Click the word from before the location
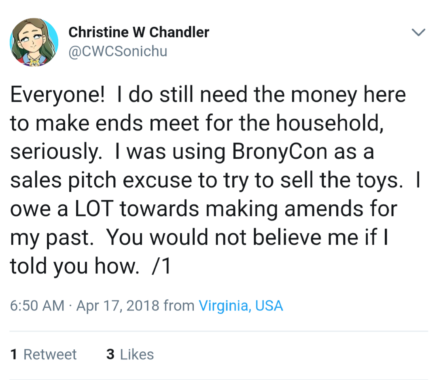The height and width of the screenshot is (380, 437). (x=179, y=306)
